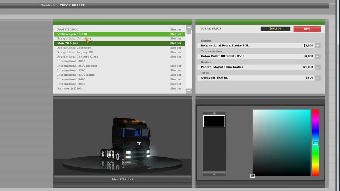Screen dimensions: 340x191
Task: Click the truck list scrollbar thumb
Action: pos(189,32)
